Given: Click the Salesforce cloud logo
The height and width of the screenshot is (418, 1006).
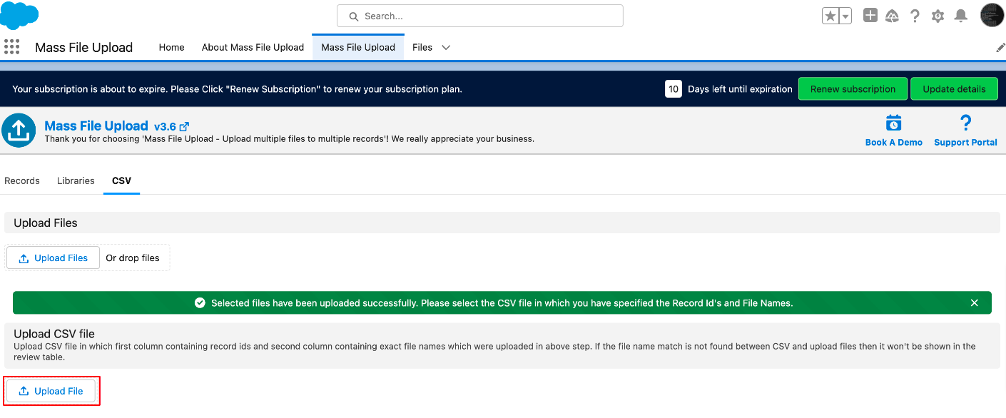Looking at the screenshot, I should tap(20, 15).
